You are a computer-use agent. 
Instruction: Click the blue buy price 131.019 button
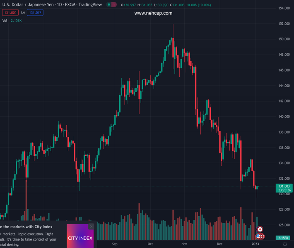(35, 13)
